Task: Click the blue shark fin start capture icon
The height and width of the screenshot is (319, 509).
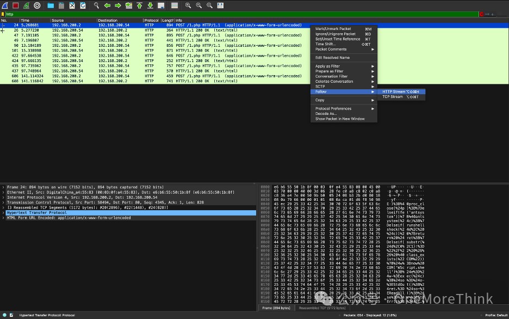Action: coord(5,5)
